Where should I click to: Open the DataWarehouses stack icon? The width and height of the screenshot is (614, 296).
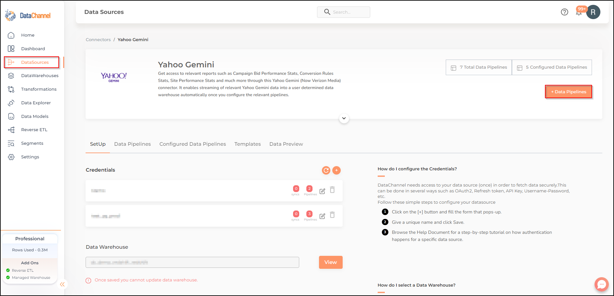coord(11,76)
